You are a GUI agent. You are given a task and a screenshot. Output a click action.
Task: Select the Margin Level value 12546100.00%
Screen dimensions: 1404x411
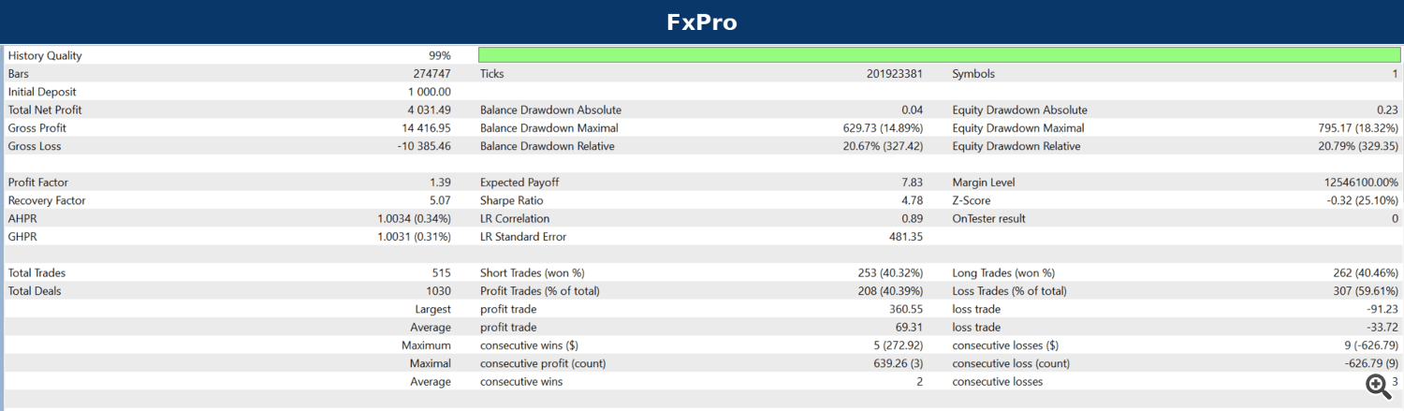pos(1361,183)
